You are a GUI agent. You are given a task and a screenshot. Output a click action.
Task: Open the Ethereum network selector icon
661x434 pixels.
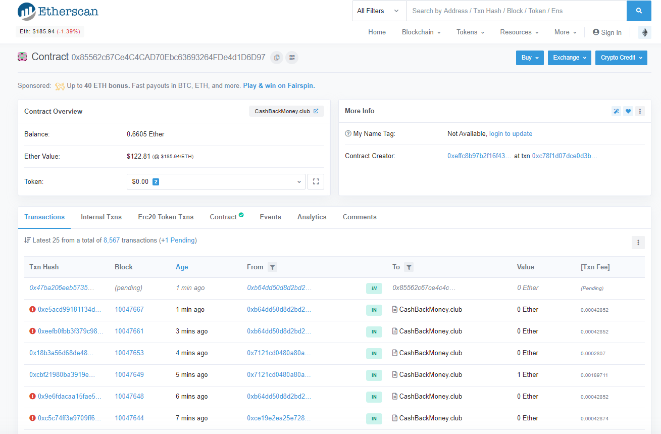point(645,32)
